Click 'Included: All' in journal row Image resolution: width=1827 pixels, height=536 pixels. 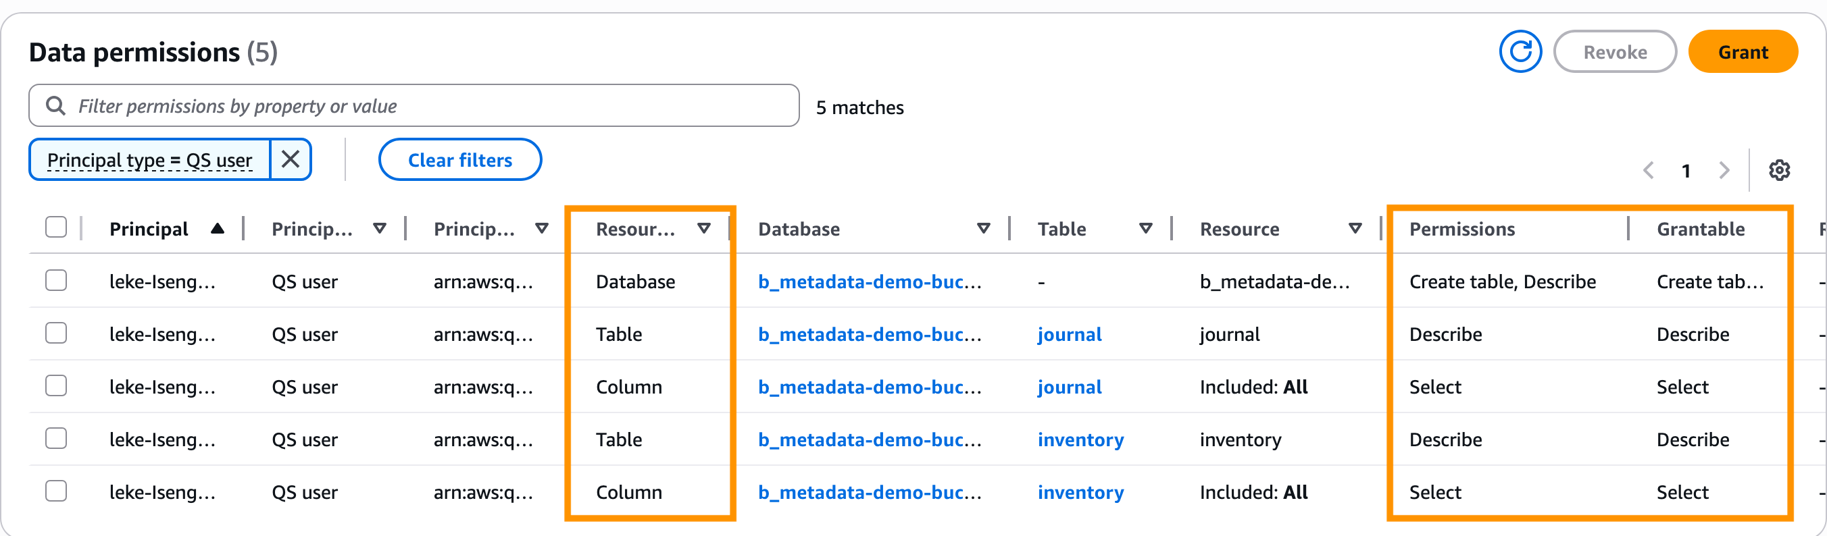pyautogui.click(x=1254, y=387)
